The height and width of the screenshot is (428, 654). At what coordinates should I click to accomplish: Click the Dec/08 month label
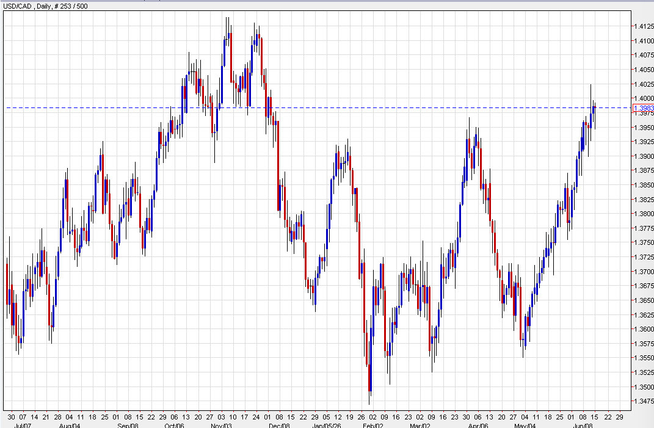tap(279, 426)
